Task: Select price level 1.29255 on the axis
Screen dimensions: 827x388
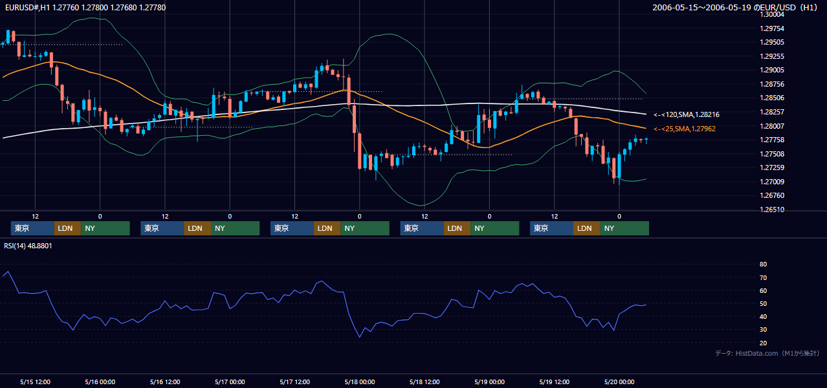Action: [x=771, y=56]
